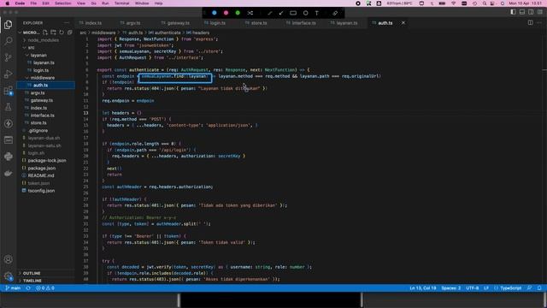Pick blue annotation color
This screenshot has width=547, height=308.
coord(215,13)
